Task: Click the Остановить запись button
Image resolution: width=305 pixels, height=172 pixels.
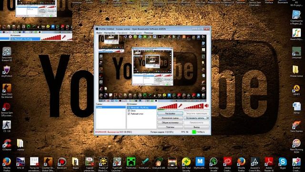Action: pos(195,118)
